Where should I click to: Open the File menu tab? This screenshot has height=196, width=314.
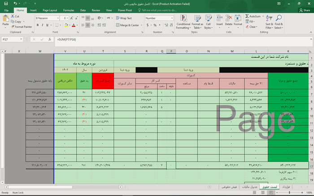[6, 10]
